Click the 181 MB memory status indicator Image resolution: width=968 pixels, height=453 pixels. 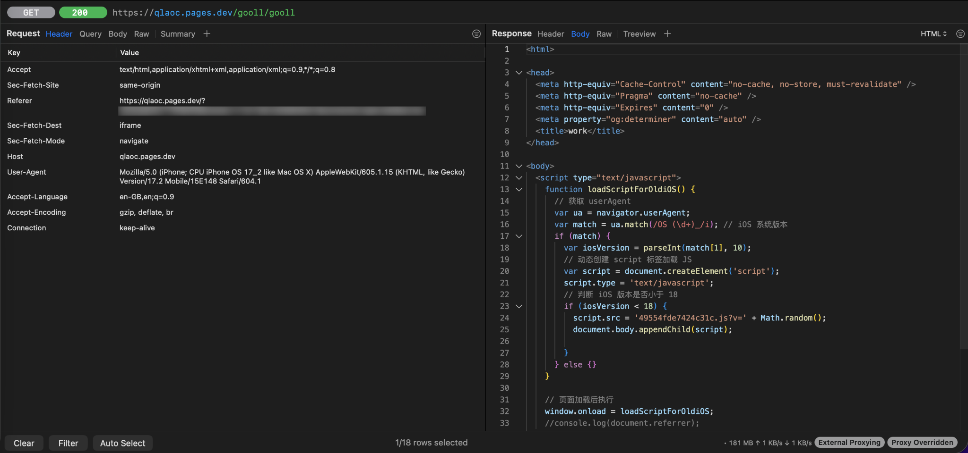(x=741, y=443)
